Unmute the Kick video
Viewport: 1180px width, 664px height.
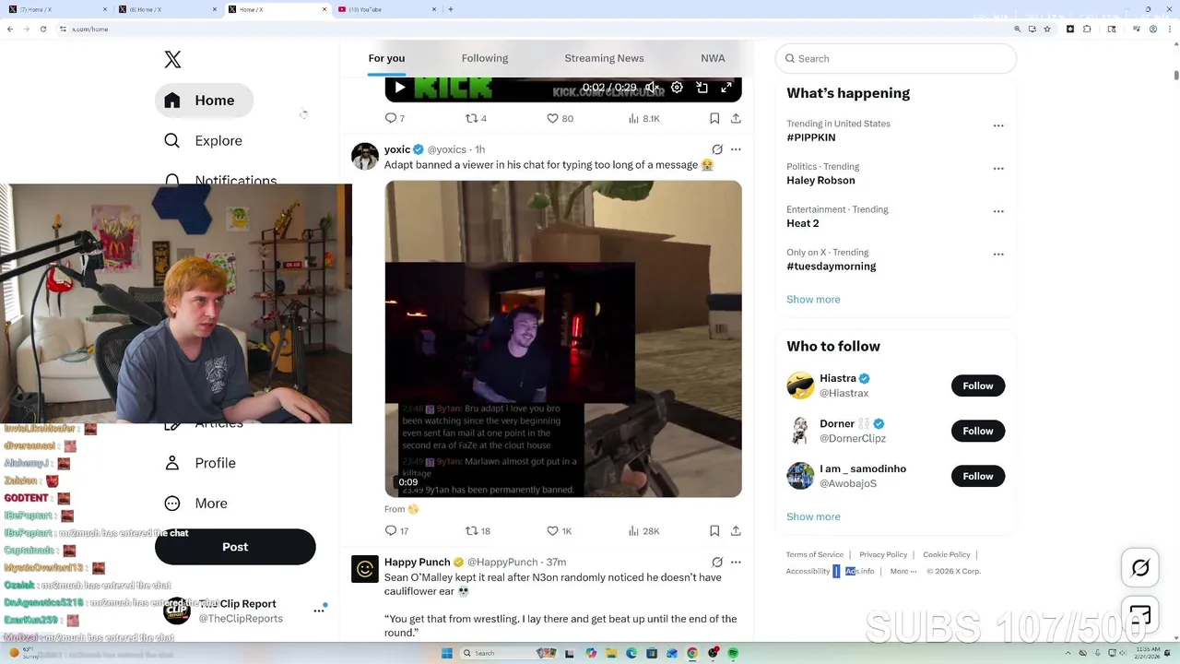[x=652, y=88]
